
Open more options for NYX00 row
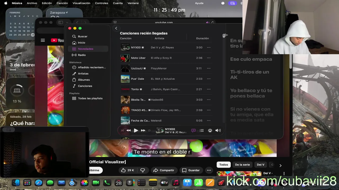pyautogui.click(x=209, y=47)
